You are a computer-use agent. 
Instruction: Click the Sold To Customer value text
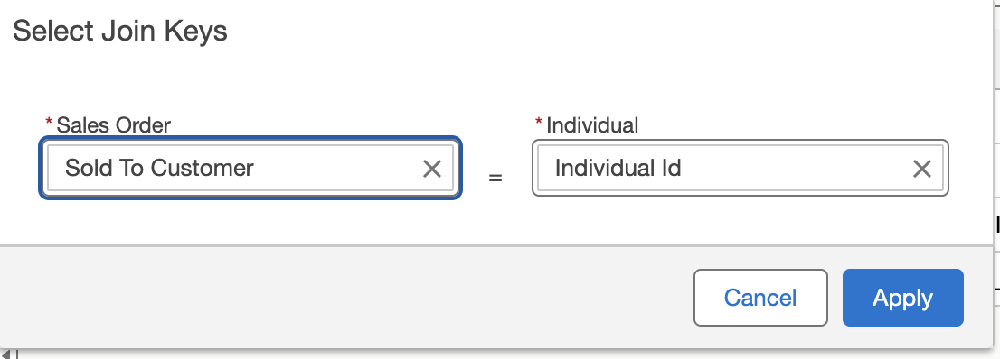tap(159, 168)
